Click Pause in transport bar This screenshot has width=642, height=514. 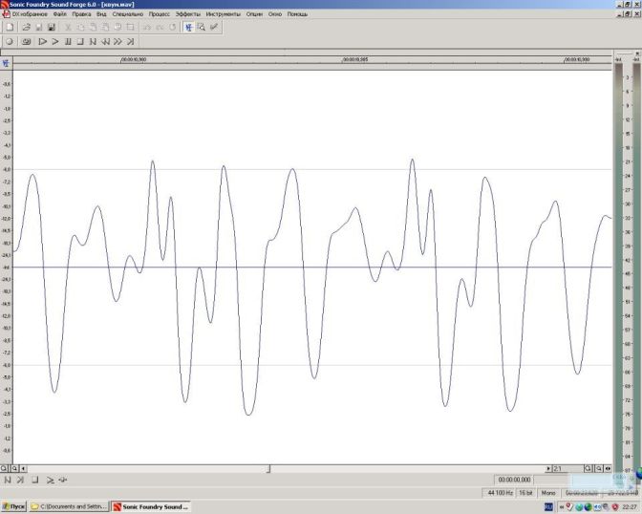[x=68, y=41]
